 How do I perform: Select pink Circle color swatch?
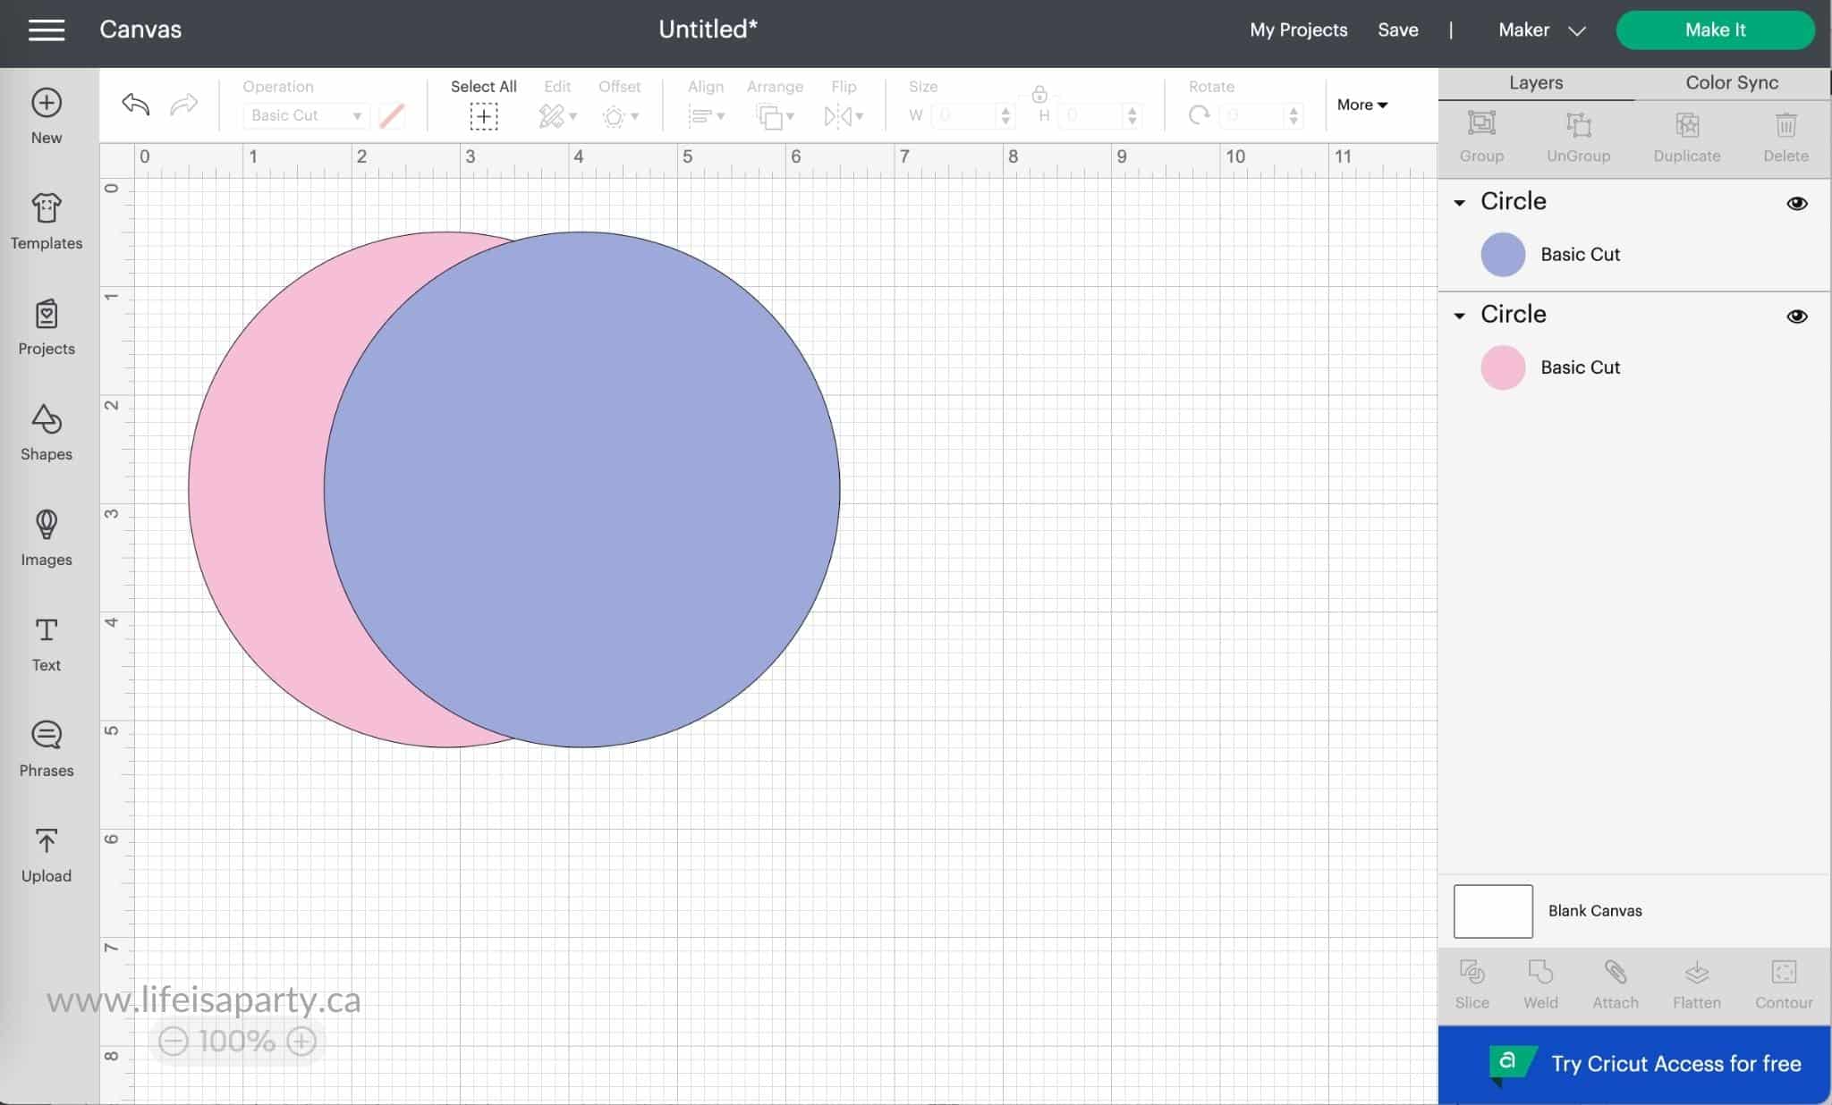[x=1502, y=367]
